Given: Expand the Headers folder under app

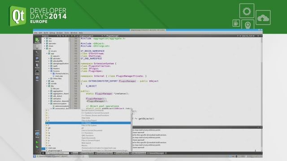Looking at the screenshot, I should 49,68.
